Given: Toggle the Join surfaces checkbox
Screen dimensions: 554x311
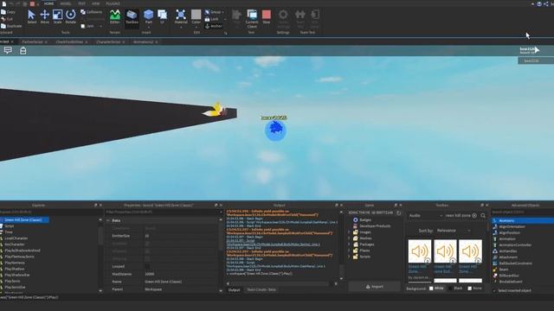Looking at the screenshot, I should (x=83, y=26).
